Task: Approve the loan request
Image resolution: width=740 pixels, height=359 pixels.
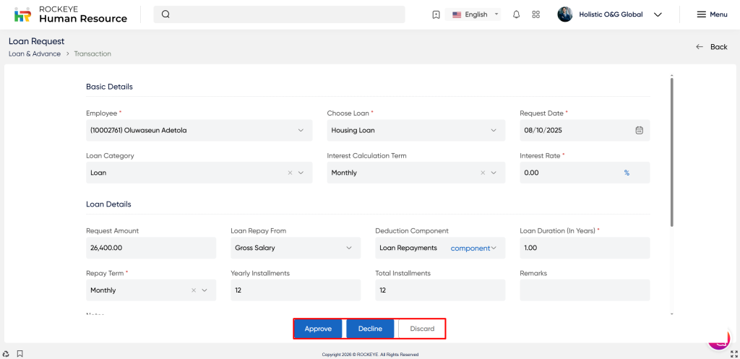Action: [318, 329]
